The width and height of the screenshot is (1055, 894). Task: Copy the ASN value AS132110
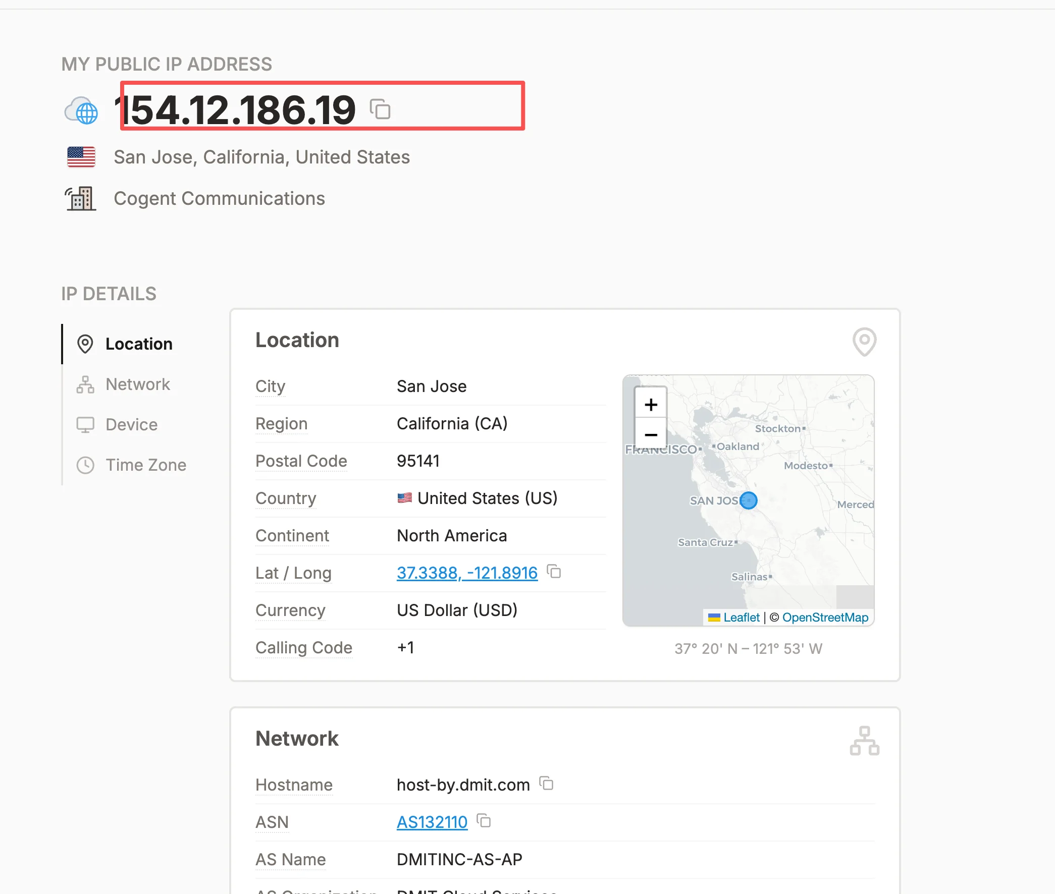(484, 821)
